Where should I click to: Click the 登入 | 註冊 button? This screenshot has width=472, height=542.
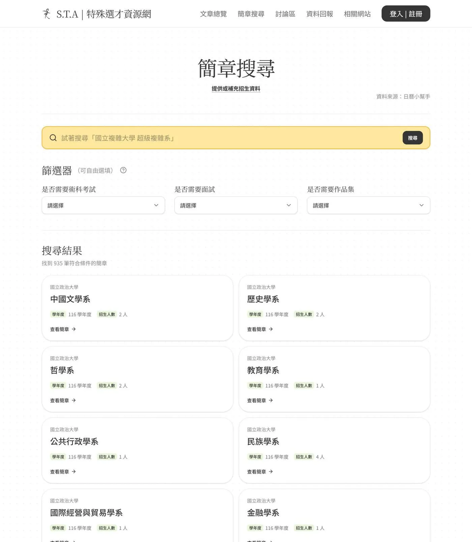[x=406, y=13]
